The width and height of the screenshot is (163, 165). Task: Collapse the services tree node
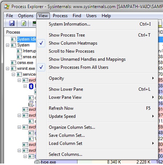(x=13, y=75)
